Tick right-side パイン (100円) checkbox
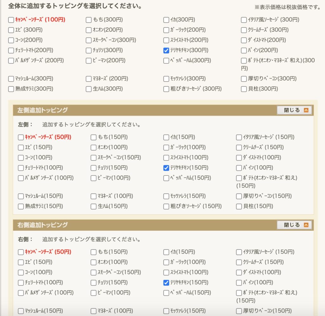 pos(239,283)
